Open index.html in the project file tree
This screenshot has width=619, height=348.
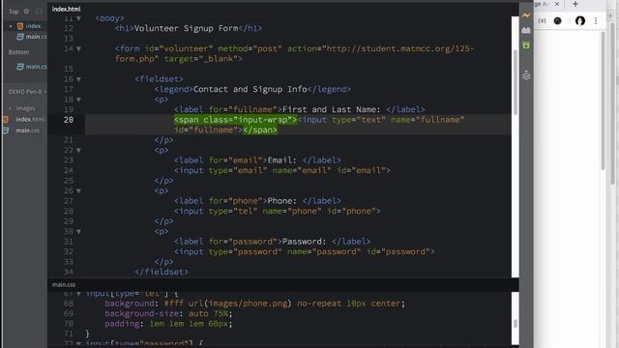[30, 119]
